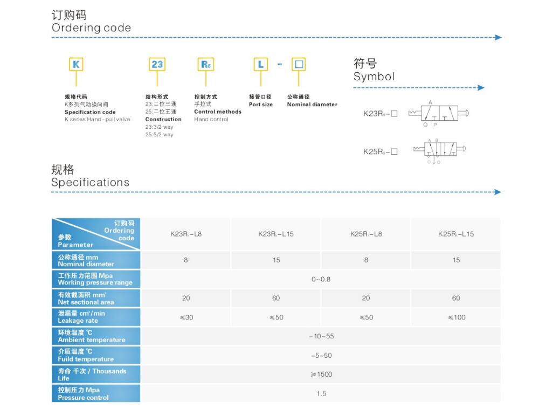Select the K25R-L15 column header
Screen dimensions: 539x416
[456, 234]
